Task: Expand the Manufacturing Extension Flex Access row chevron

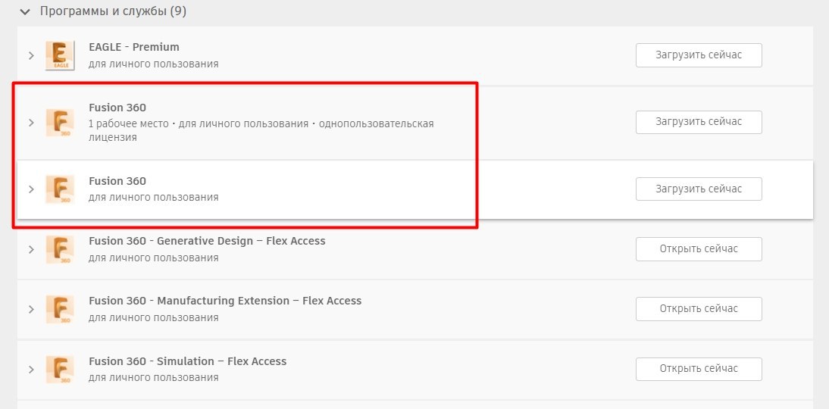Action: coord(31,309)
